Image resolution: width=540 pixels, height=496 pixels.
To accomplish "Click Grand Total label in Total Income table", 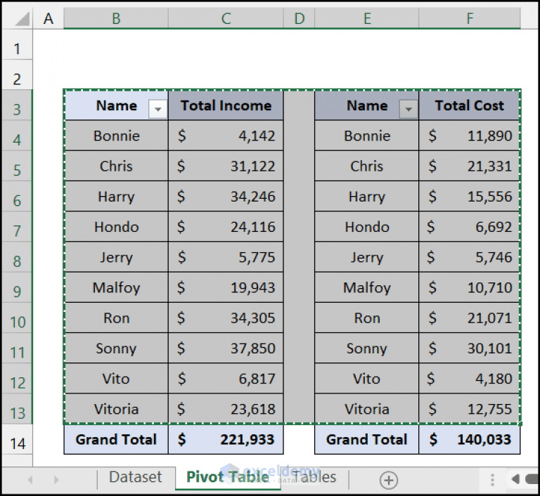I will pos(116,440).
